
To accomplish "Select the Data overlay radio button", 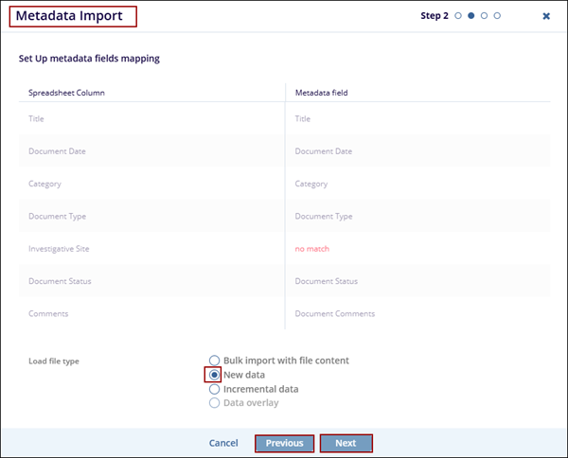I will (215, 403).
